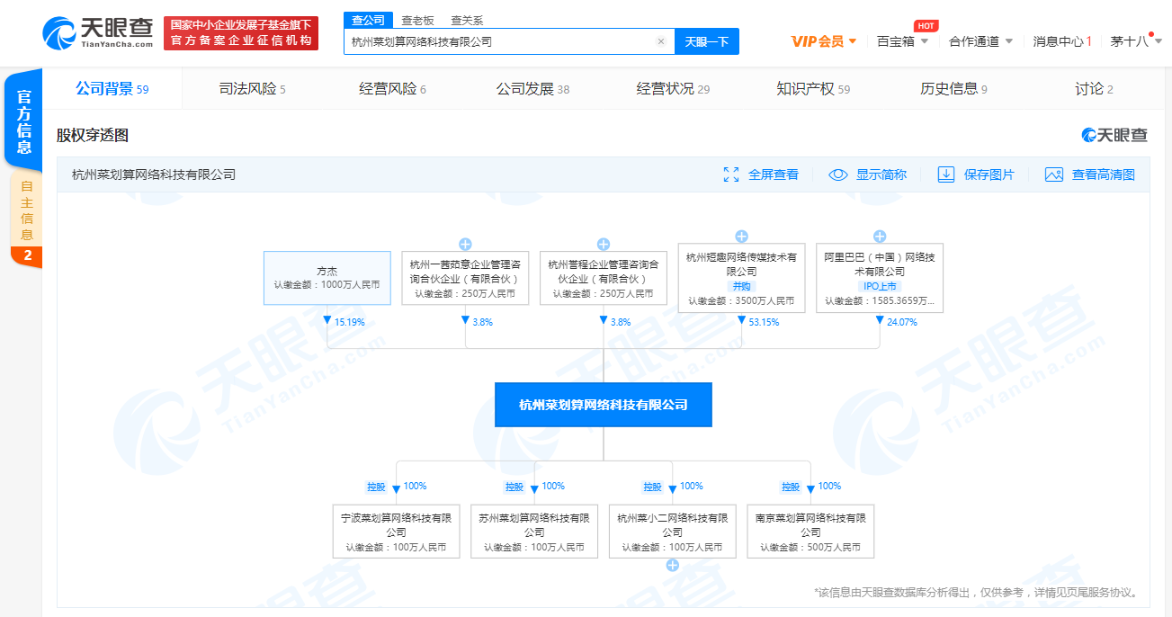The height and width of the screenshot is (617, 1172).
Task: Click the fullscreen view icon 全屏查看
Action: click(731, 174)
